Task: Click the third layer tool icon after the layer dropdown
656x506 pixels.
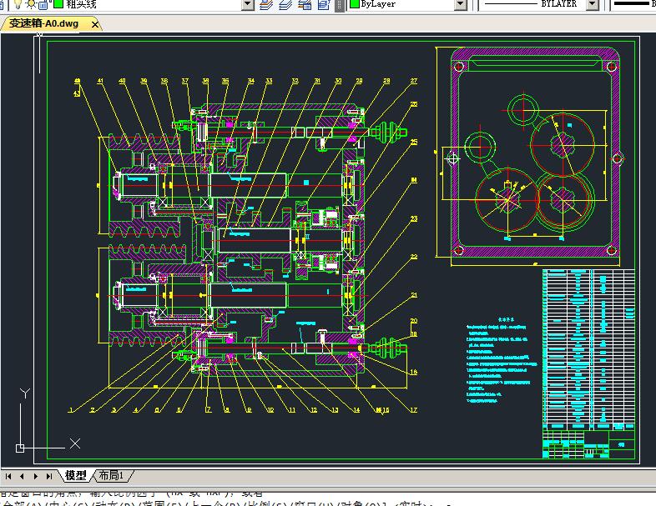Action: [305, 4]
